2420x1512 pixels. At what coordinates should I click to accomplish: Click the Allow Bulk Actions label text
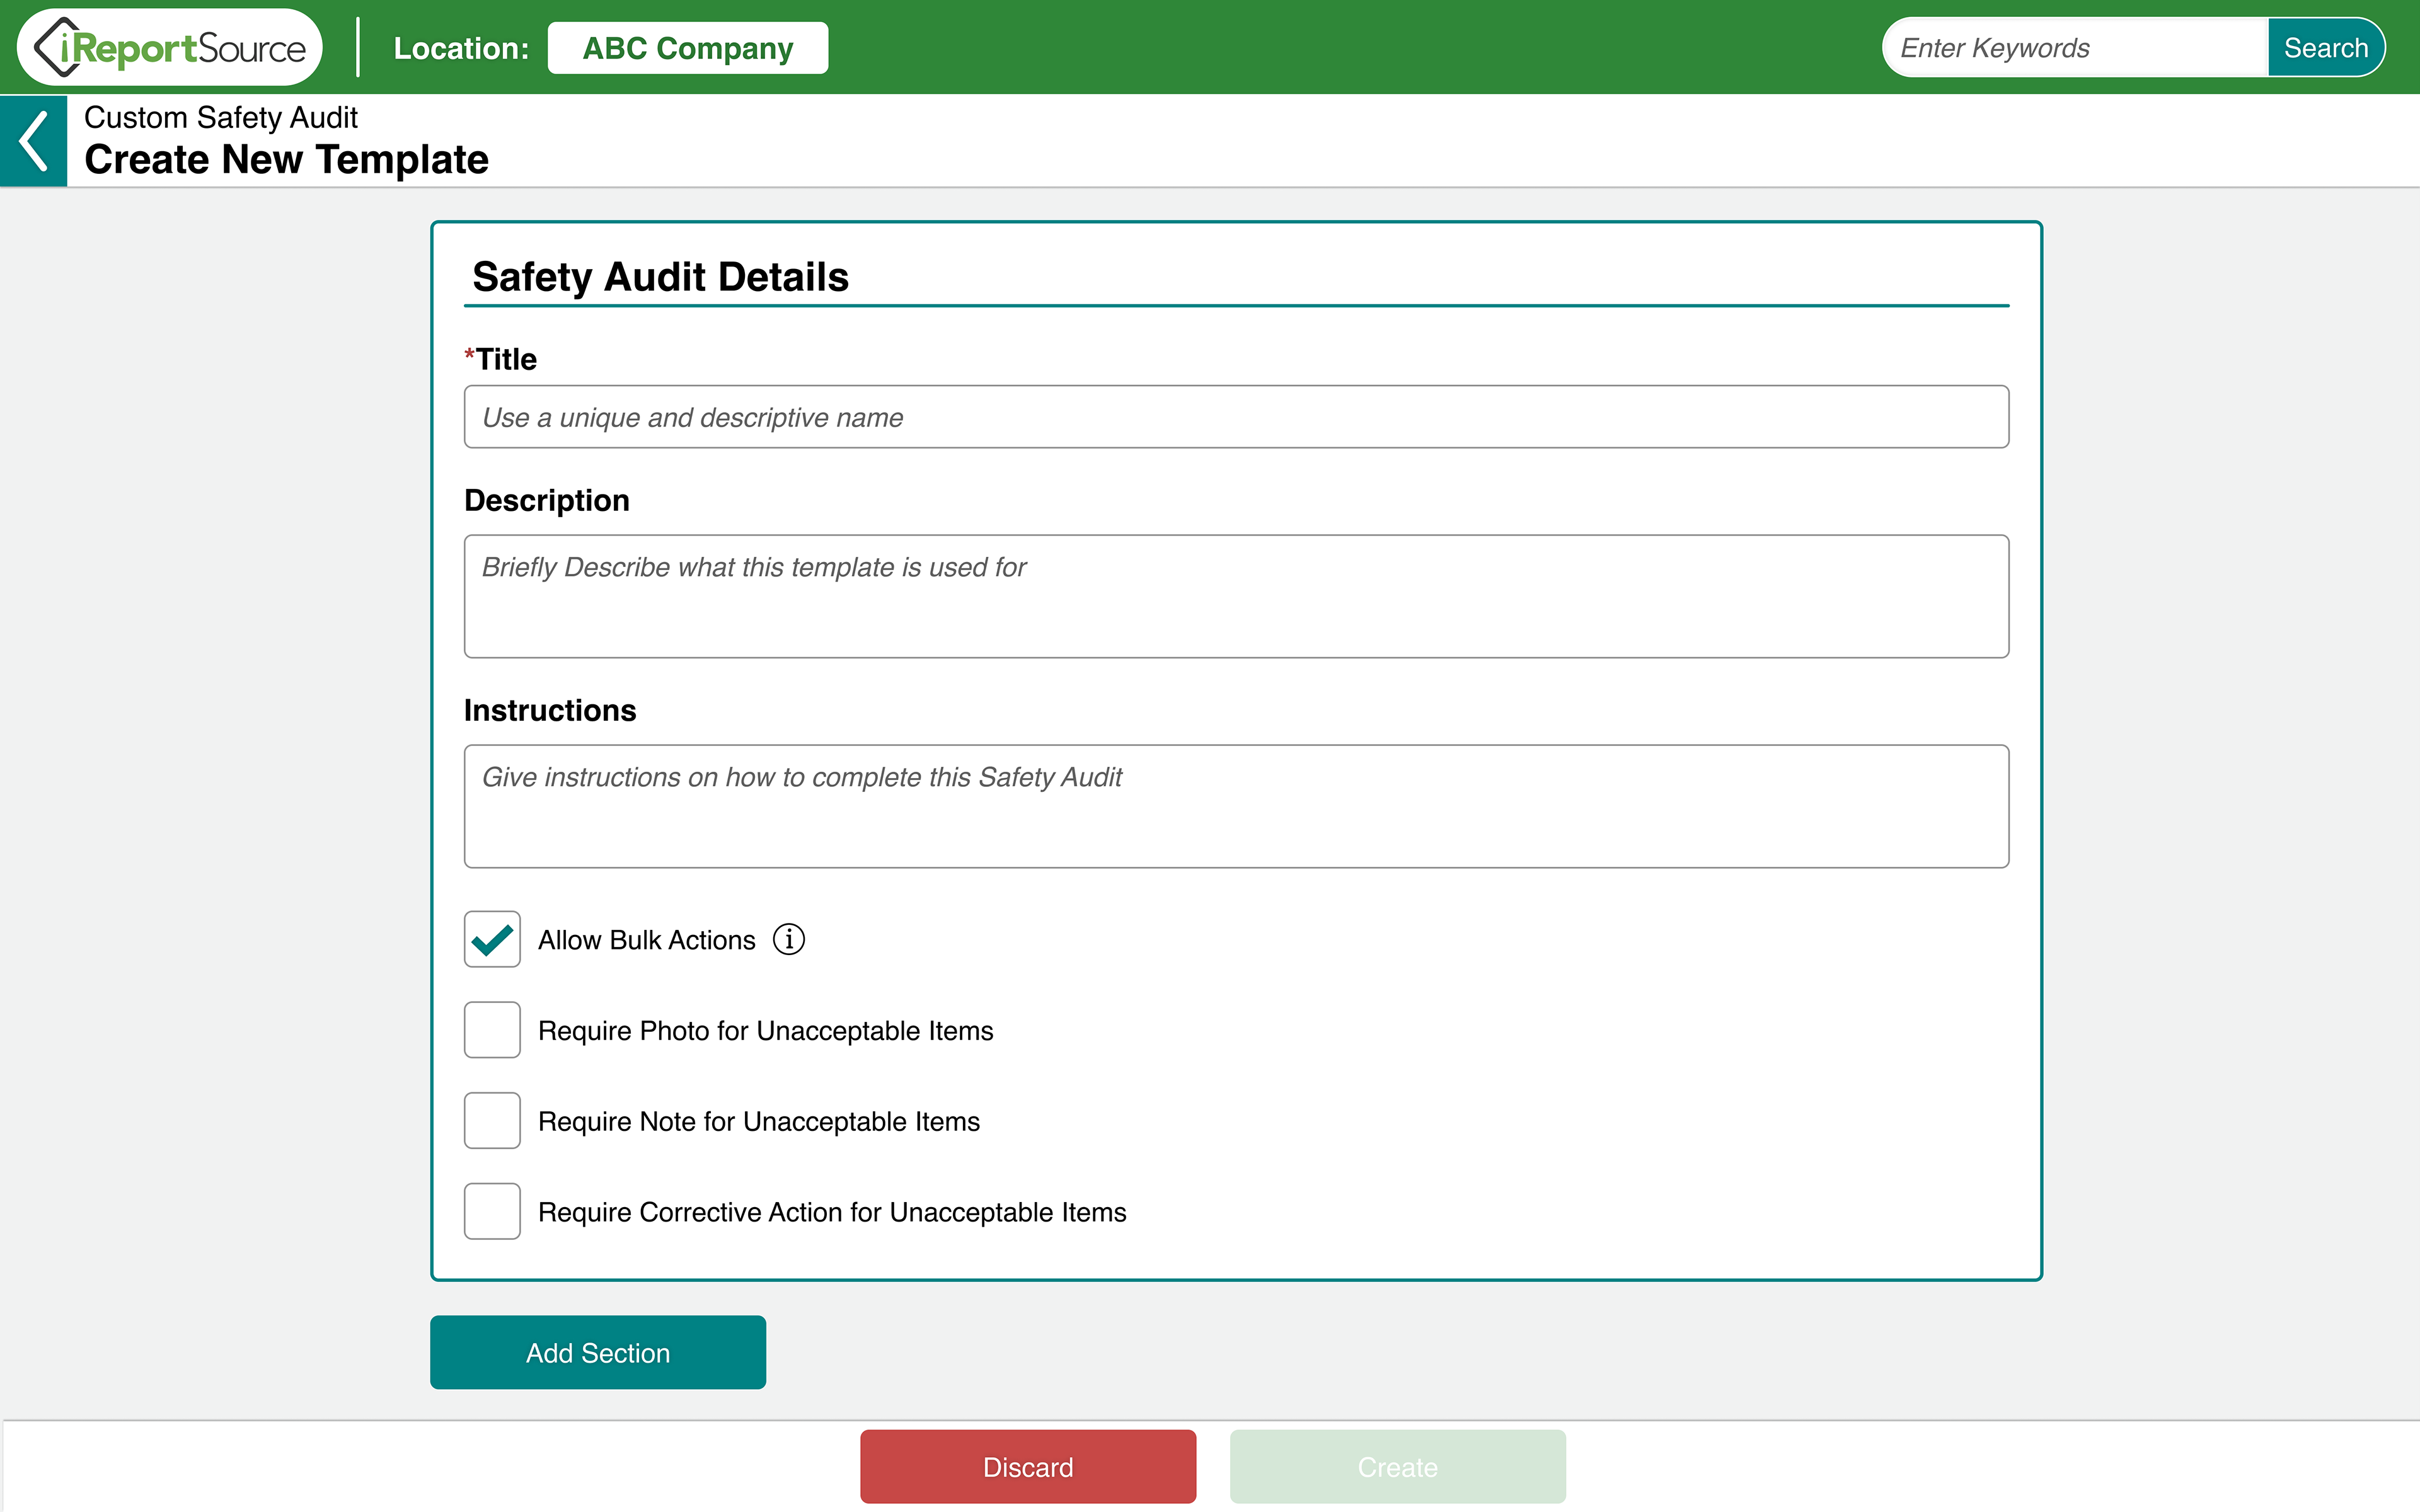(x=646, y=940)
